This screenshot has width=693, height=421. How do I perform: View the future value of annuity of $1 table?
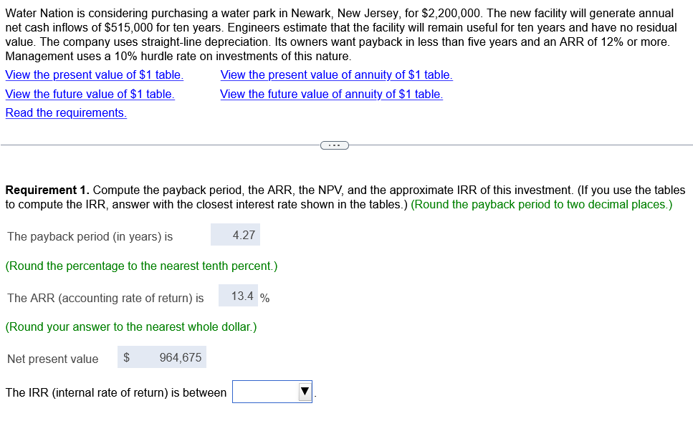coord(332,94)
